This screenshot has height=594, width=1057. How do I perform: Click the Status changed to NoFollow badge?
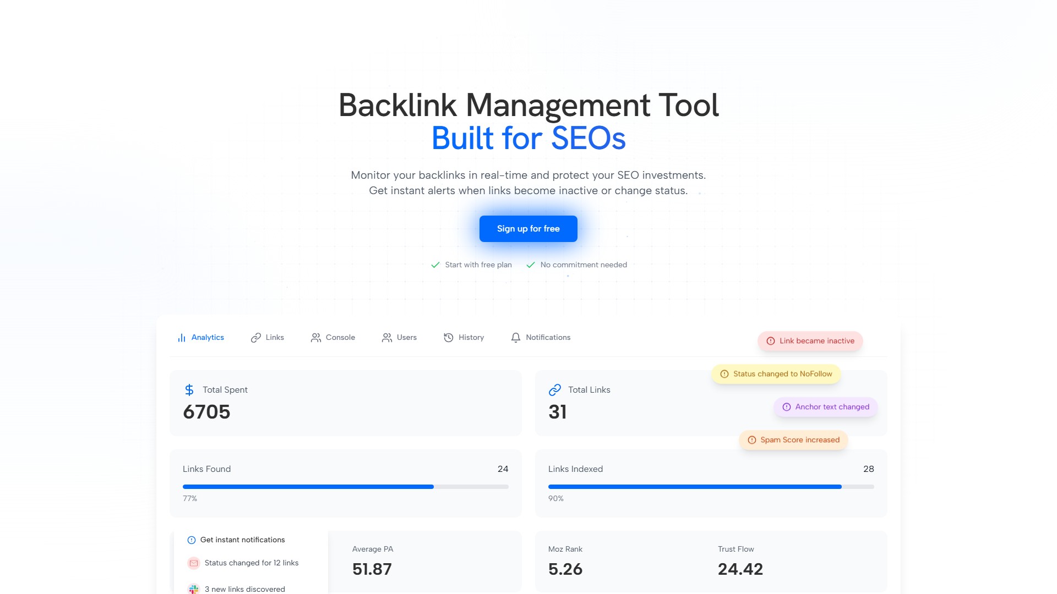click(776, 374)
